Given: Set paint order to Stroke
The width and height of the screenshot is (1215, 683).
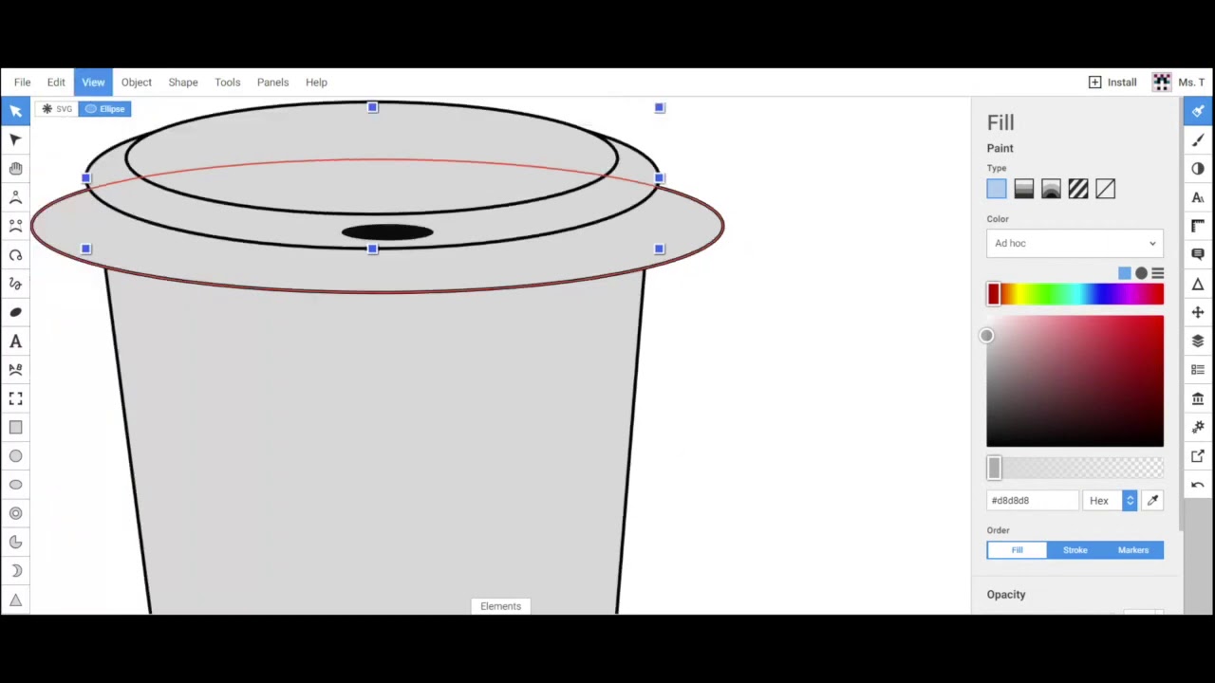Looking at the screenshot, I should coord(1075,550).
